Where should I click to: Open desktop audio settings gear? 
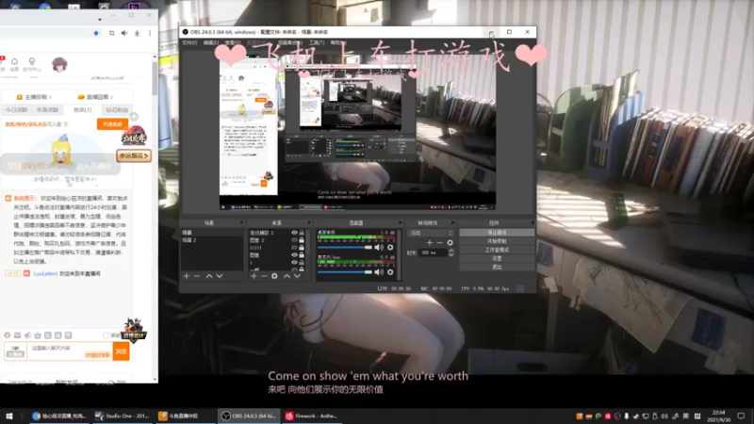pyautogui.click(x=390, y=247)
